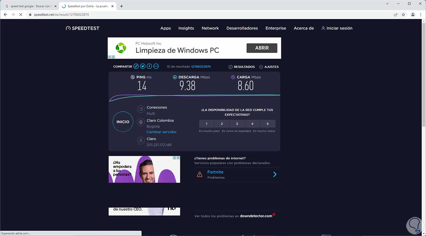Click the Carga upload arrow icon
This screenshot has width=426, height=236.
(233, 77)
